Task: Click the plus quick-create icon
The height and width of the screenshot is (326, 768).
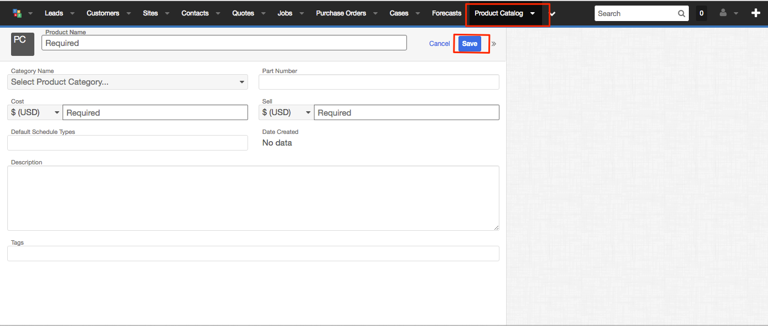Action: click(755, 13)
